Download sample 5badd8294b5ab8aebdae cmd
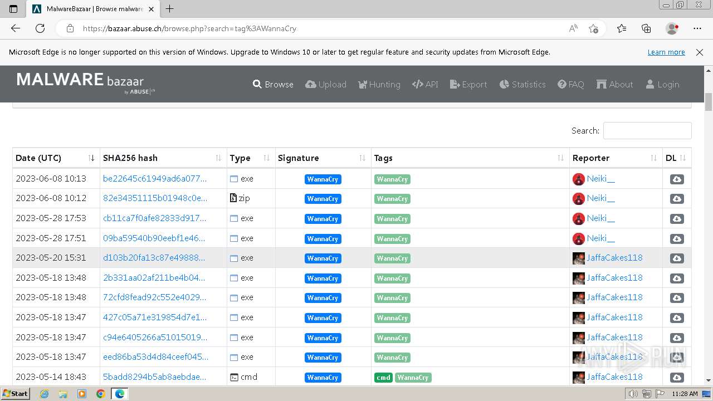713x401 pixels. (x=677, y=377)
